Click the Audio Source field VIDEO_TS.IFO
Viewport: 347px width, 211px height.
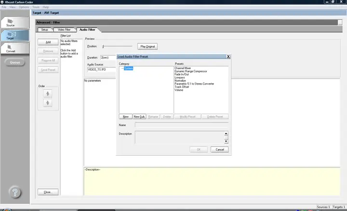pyautogui.click(x=102, y=70)
